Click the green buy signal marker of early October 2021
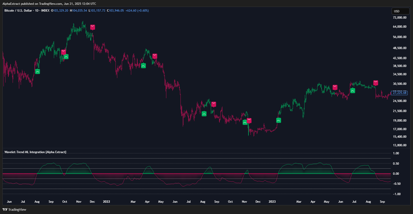413x214 pixels. tap(66, 57)
